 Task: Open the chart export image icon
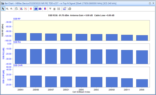pos(64,9)
